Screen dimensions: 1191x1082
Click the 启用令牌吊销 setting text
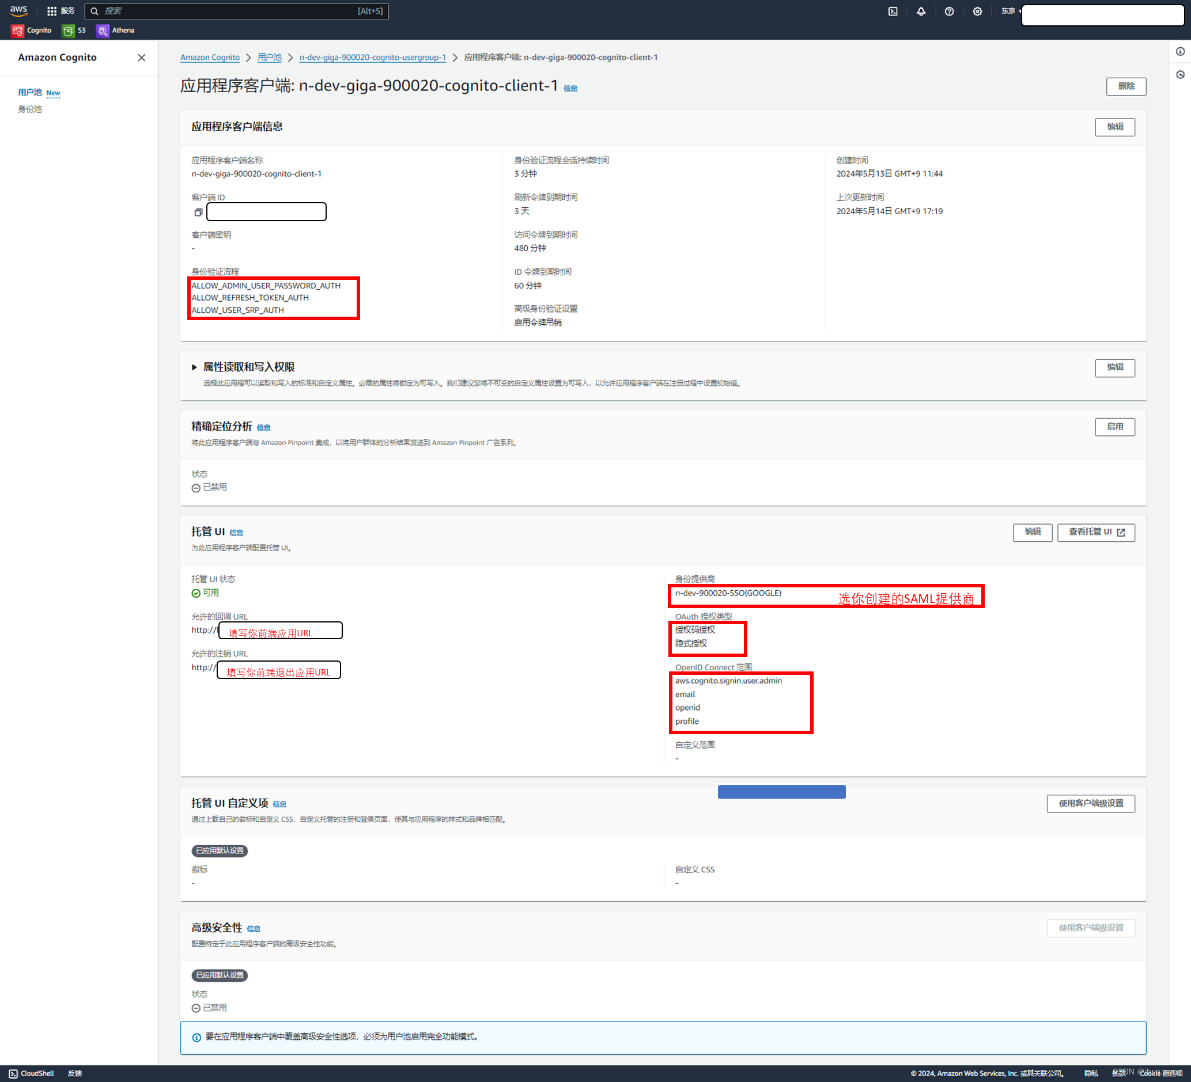click(x=538, y=323)
